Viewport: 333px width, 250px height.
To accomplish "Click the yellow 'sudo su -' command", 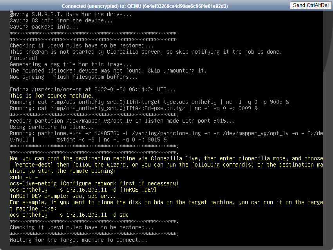I will [24, 177].
